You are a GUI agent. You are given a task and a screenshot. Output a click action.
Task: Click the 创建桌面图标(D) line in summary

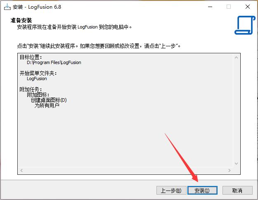pyautogui.click(x=49, y=100)
